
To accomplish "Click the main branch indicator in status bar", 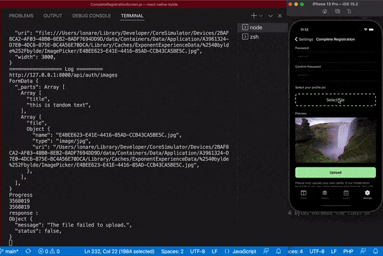I will [x=10, y=251].
